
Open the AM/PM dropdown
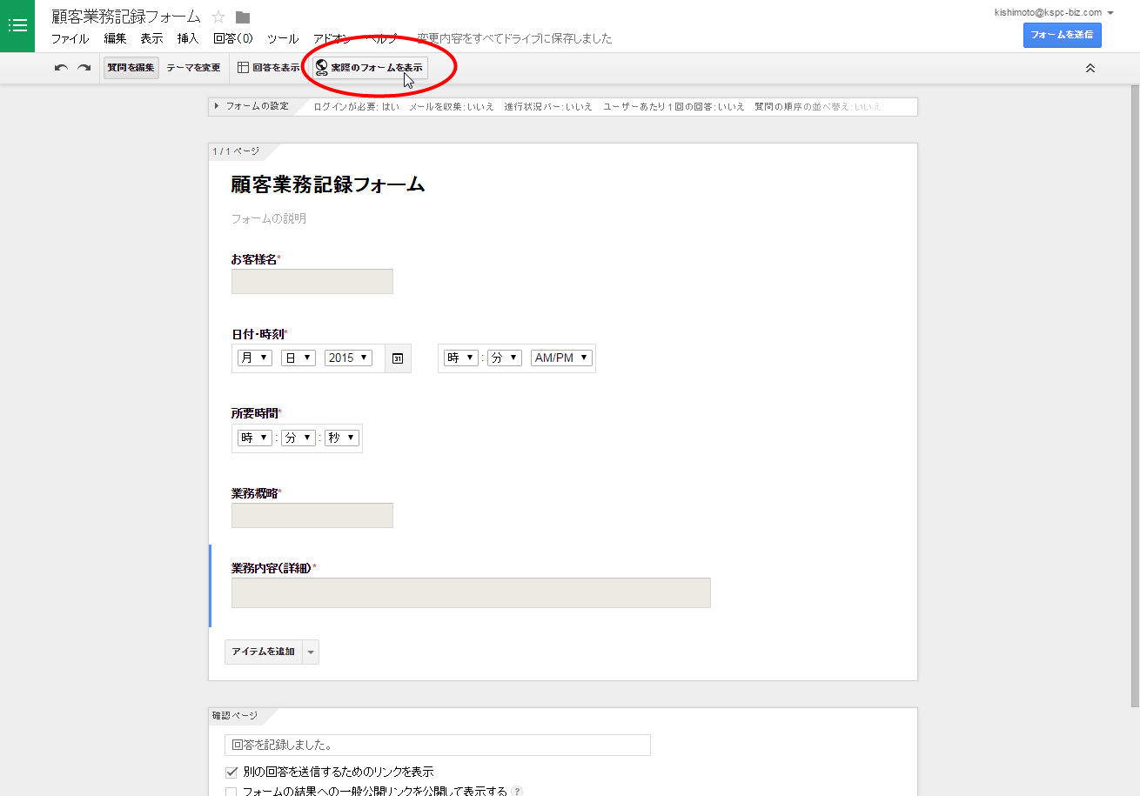coord(561,358)
